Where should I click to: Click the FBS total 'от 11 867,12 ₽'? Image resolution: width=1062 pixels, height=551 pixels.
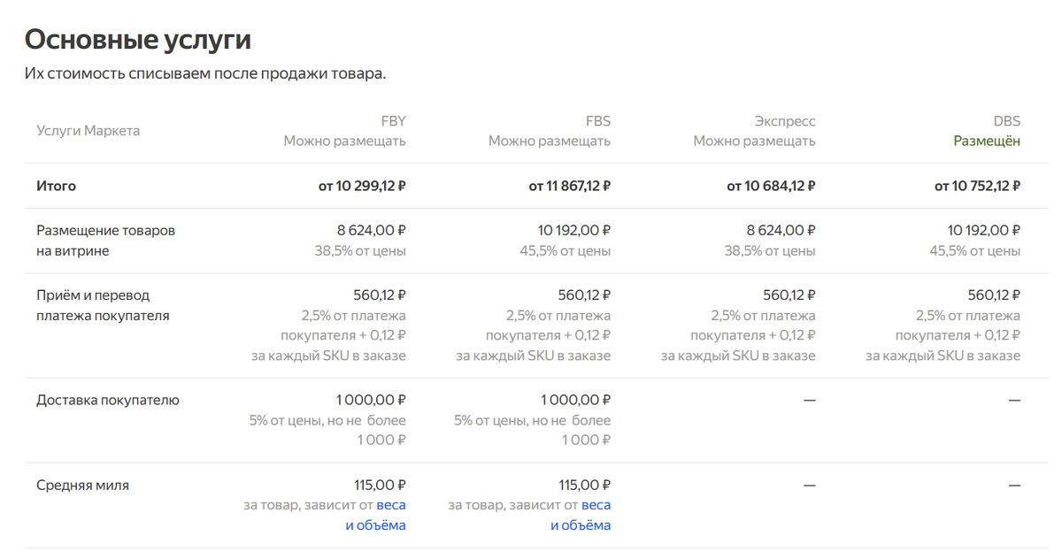pyautogui.click(x=569, y=186)
